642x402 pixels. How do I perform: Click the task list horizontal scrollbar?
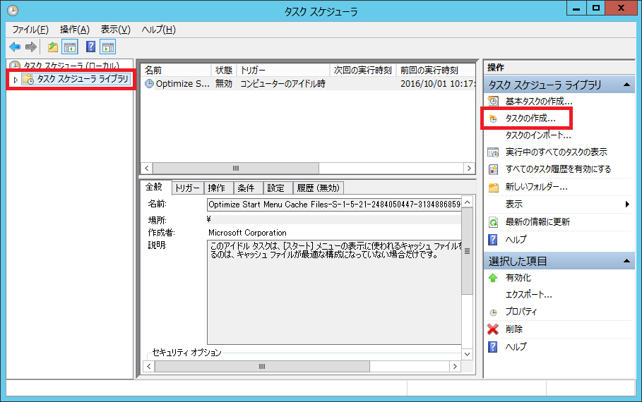click(235, 169)
